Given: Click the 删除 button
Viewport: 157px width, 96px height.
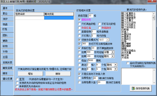Looking at the screenshot, I should [x=58, y=74].
